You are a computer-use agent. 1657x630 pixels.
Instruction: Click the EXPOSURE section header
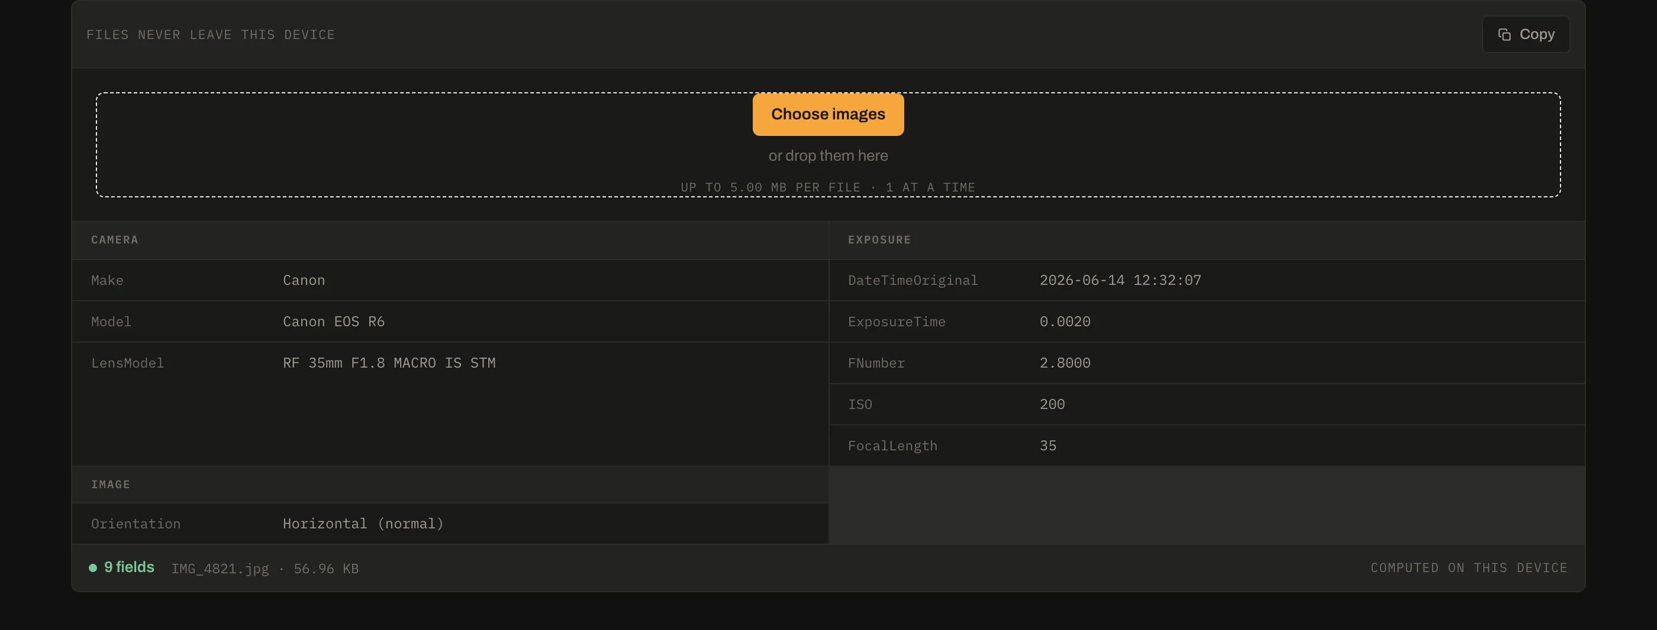[879, 239]
